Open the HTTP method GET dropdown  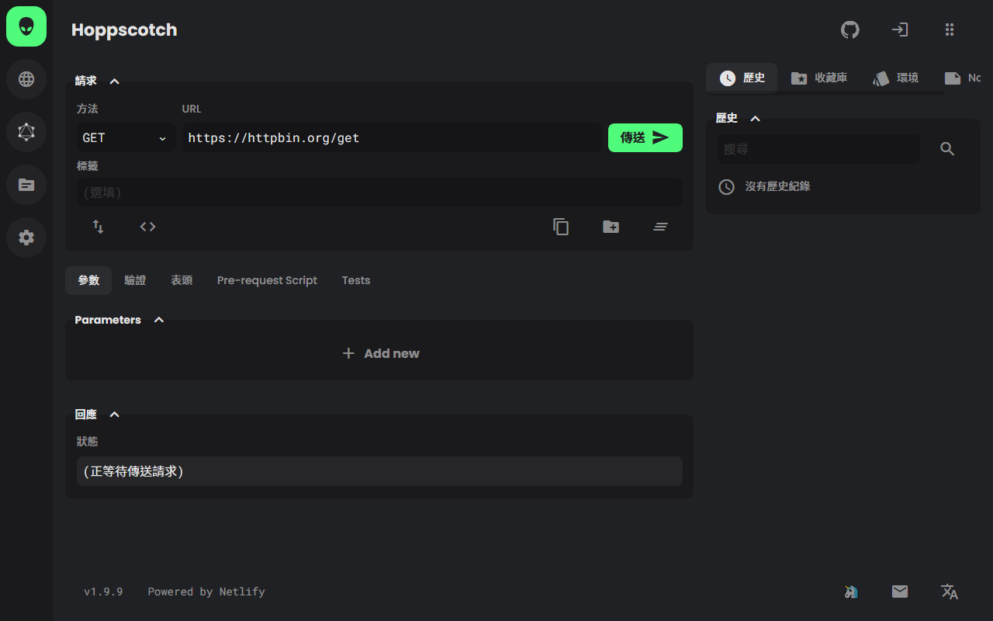pyautogui.click(x=126, y=138)
